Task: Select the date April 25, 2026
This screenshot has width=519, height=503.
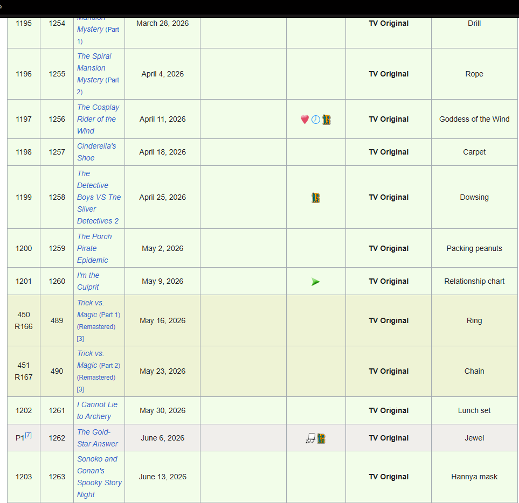Action: pyautogui.click(x=163, y=197)
